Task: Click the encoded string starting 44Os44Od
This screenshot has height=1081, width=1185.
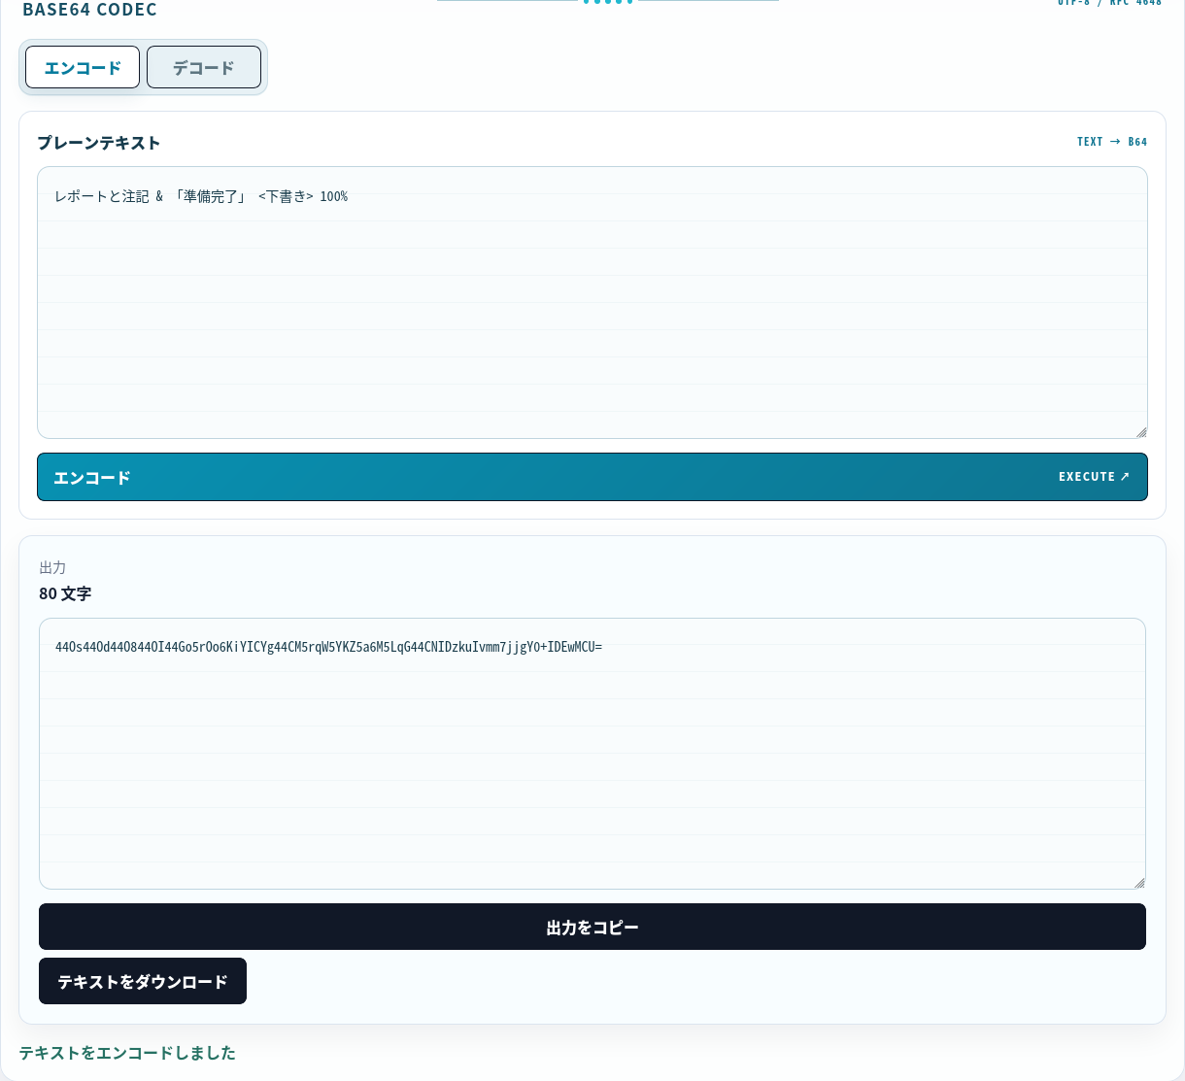Action: pyautogui.click(x=328, y=647)
